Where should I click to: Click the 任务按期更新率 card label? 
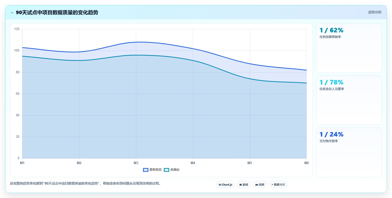(330, 37)
